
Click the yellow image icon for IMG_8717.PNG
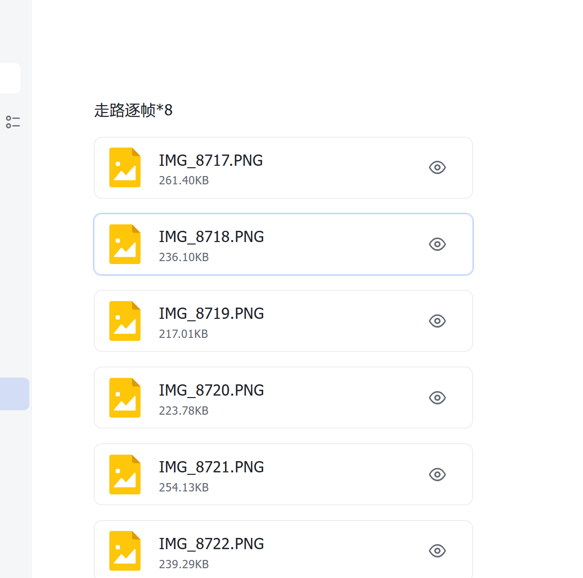tap(125, 168)
